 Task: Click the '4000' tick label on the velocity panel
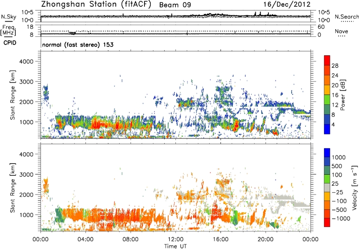(26, 154)
